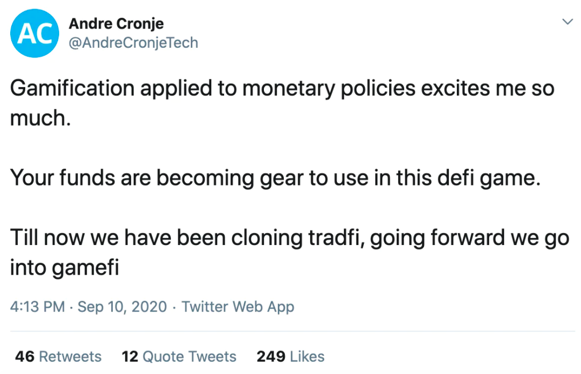581x374 pixels.
Task: Click the word 'gamefi' in the tweet
Action: (85, 268)
